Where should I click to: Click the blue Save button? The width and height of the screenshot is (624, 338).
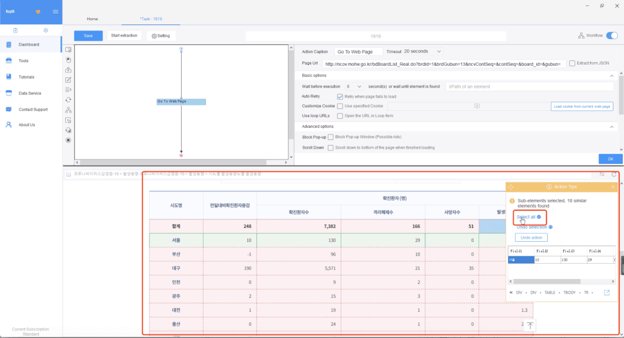(x=88, y=36)
